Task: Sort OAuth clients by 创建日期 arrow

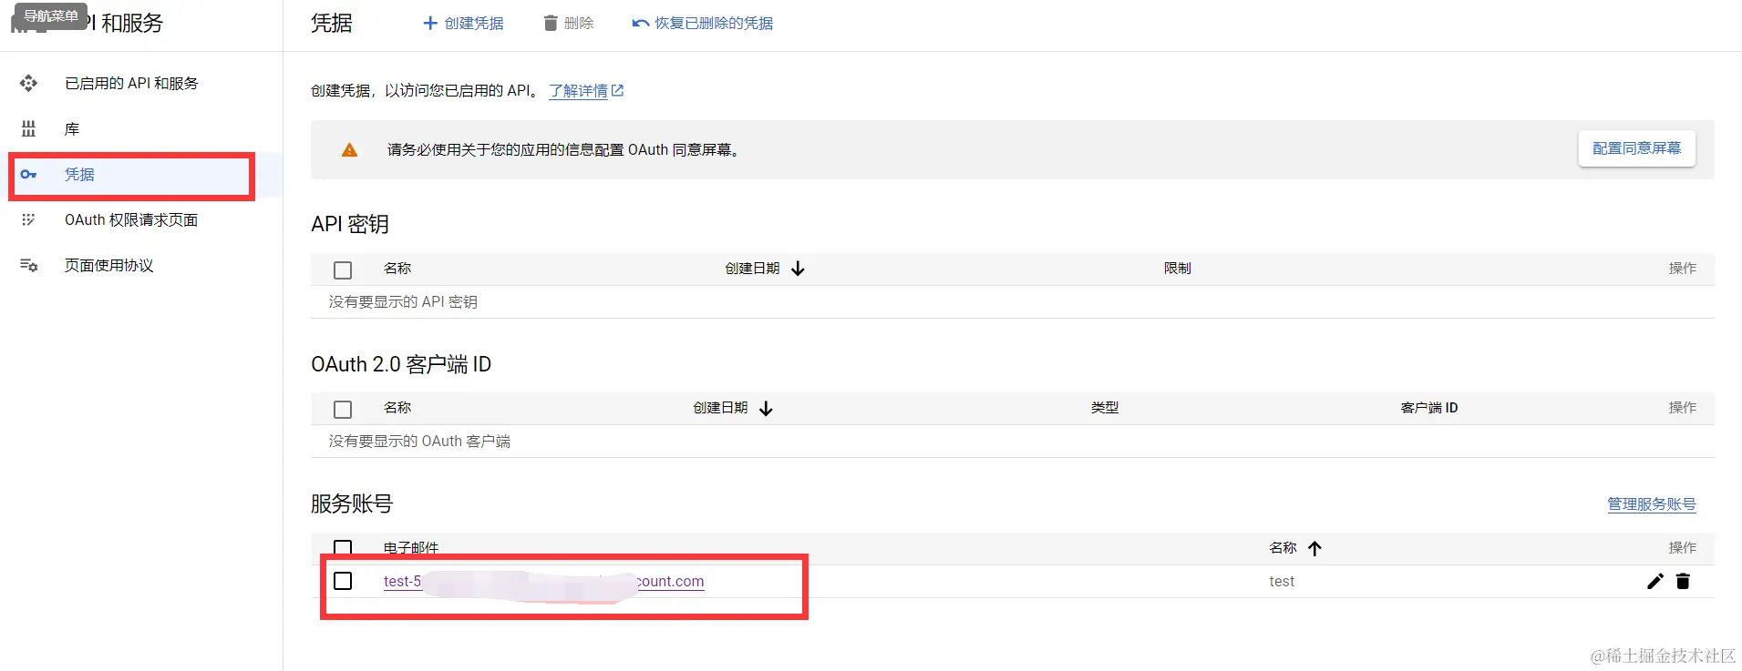Action: [x=766, y=408]
